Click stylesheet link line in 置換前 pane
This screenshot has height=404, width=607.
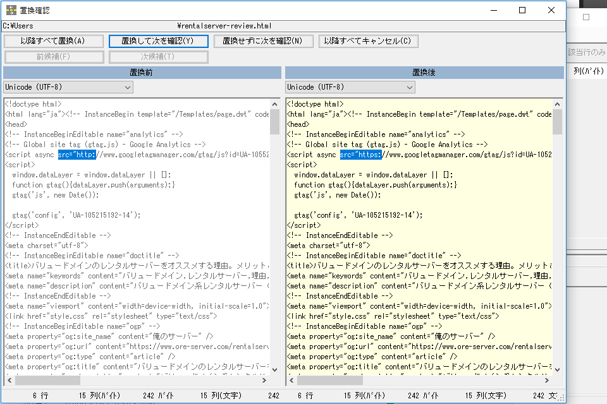pos(111,316)
